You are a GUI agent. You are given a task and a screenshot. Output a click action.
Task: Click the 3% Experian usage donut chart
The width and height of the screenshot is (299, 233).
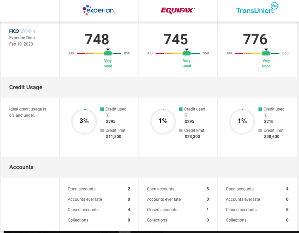tap(84, 121)
